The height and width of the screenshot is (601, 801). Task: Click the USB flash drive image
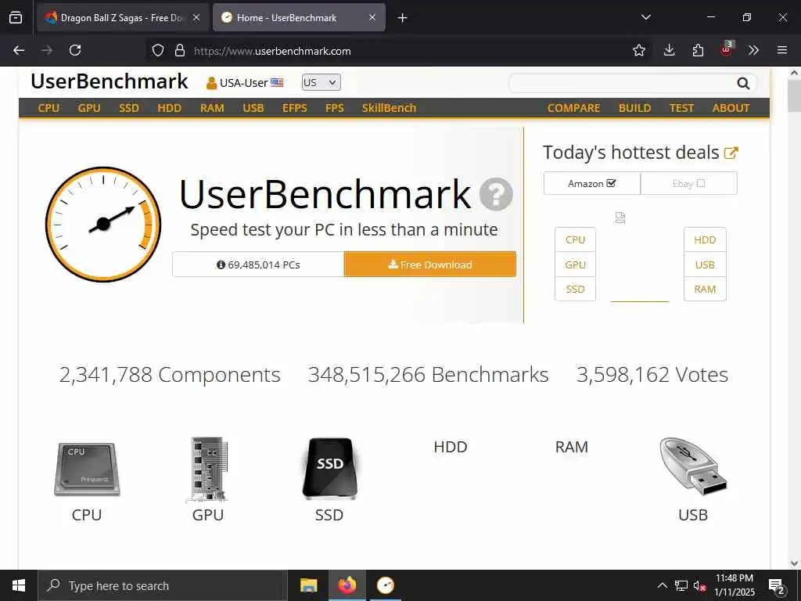(x=693, y=466)
